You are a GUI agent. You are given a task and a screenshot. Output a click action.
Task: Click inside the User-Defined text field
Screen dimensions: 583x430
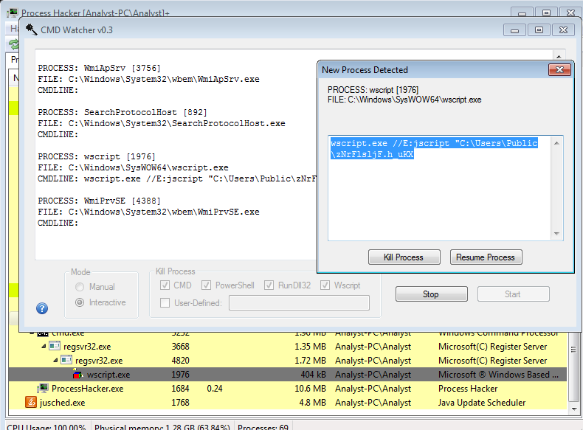(299, 303)
